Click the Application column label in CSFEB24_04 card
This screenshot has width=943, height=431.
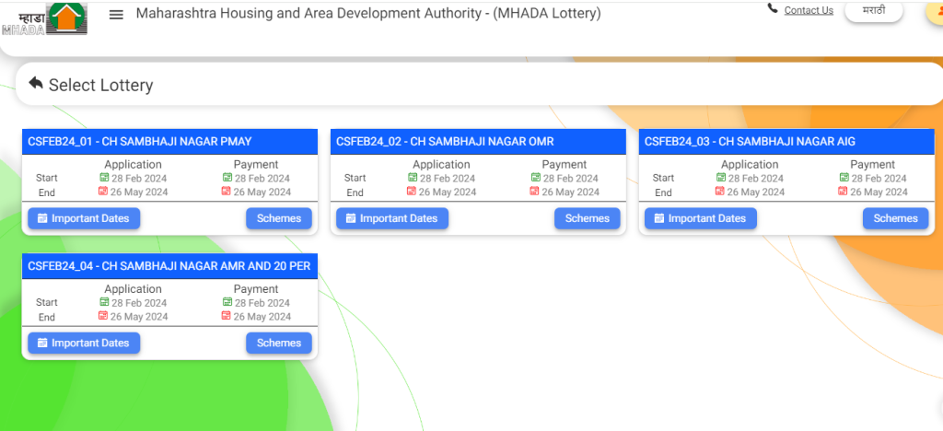pyautogui.click(x=133, y=289)
